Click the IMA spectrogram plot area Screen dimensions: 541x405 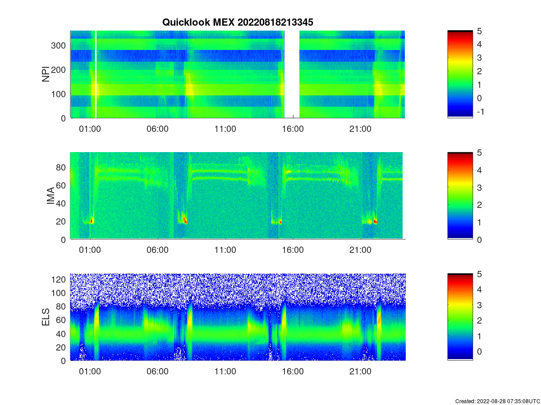[238, 195]
